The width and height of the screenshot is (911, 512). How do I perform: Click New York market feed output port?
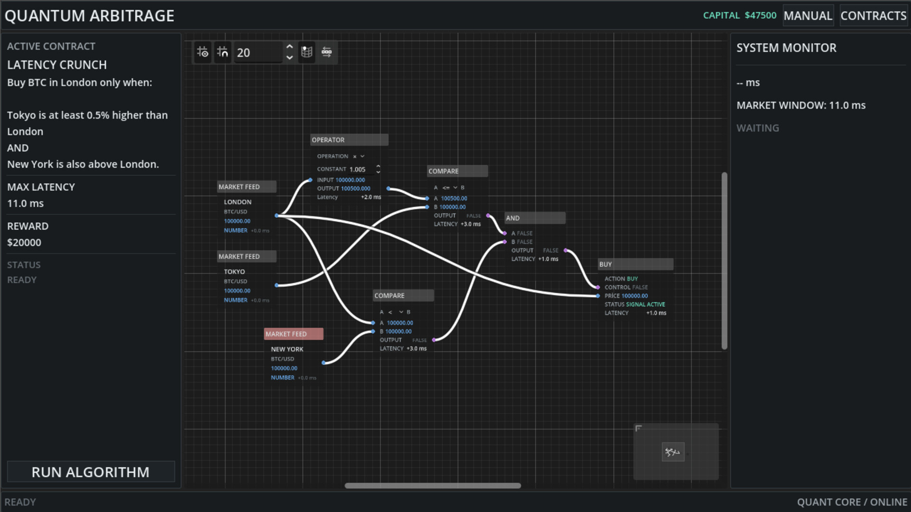point(324,363)
